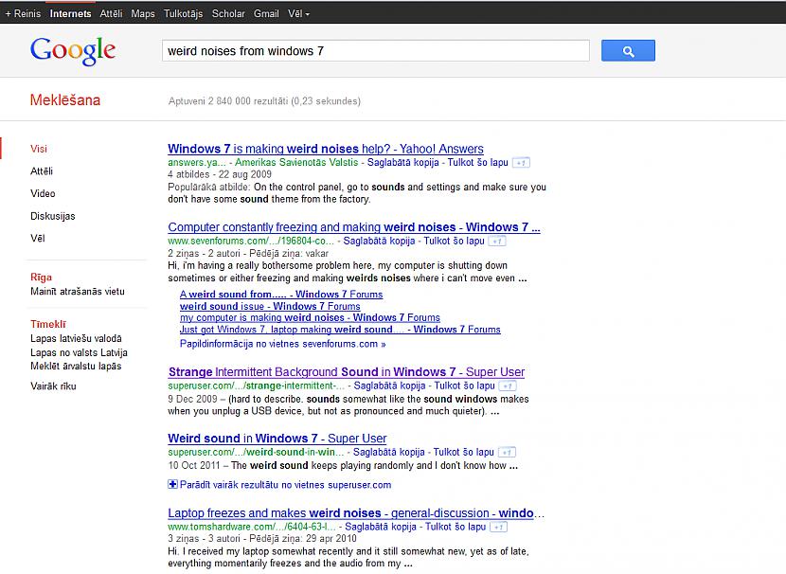Viewport: 786px width, 574px height.
Task: Open Tulkotājs in top bar
Action: click(x=183, y=13)
